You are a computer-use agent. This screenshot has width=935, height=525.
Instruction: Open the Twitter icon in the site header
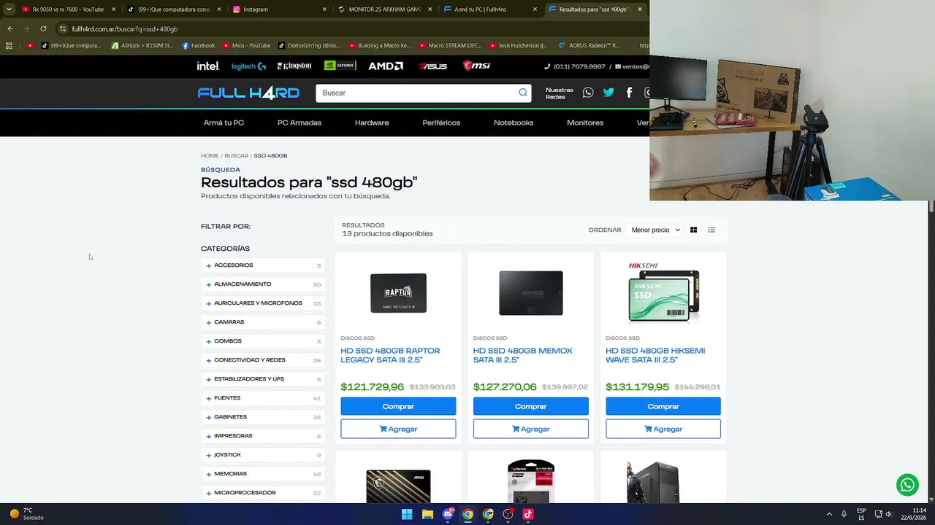608,93
